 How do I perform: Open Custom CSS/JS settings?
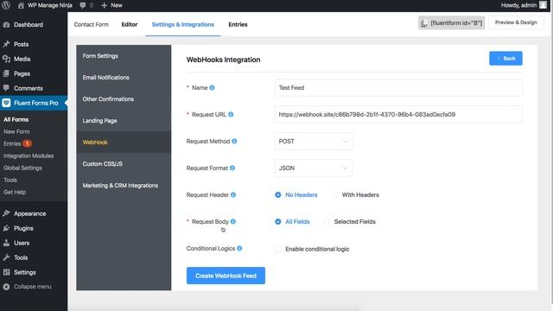click(124, 163)
